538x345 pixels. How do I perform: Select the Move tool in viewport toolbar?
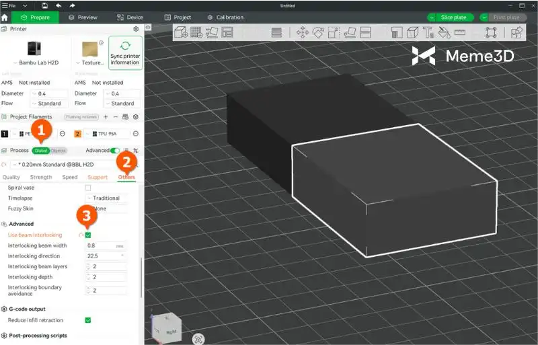click(x=303, y=32)
